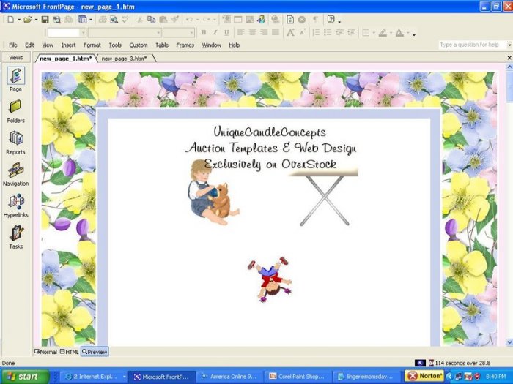Open the Font size dropdown
This screenshot has width=513, height=384.
179,33
